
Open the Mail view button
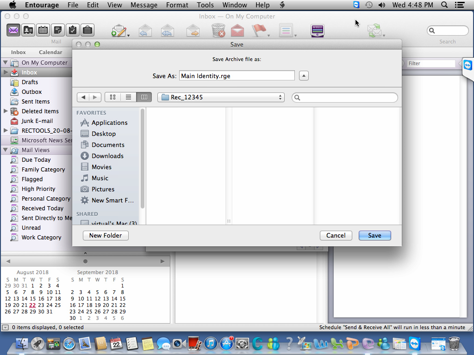pyautogui.click(x=13, y=30)
